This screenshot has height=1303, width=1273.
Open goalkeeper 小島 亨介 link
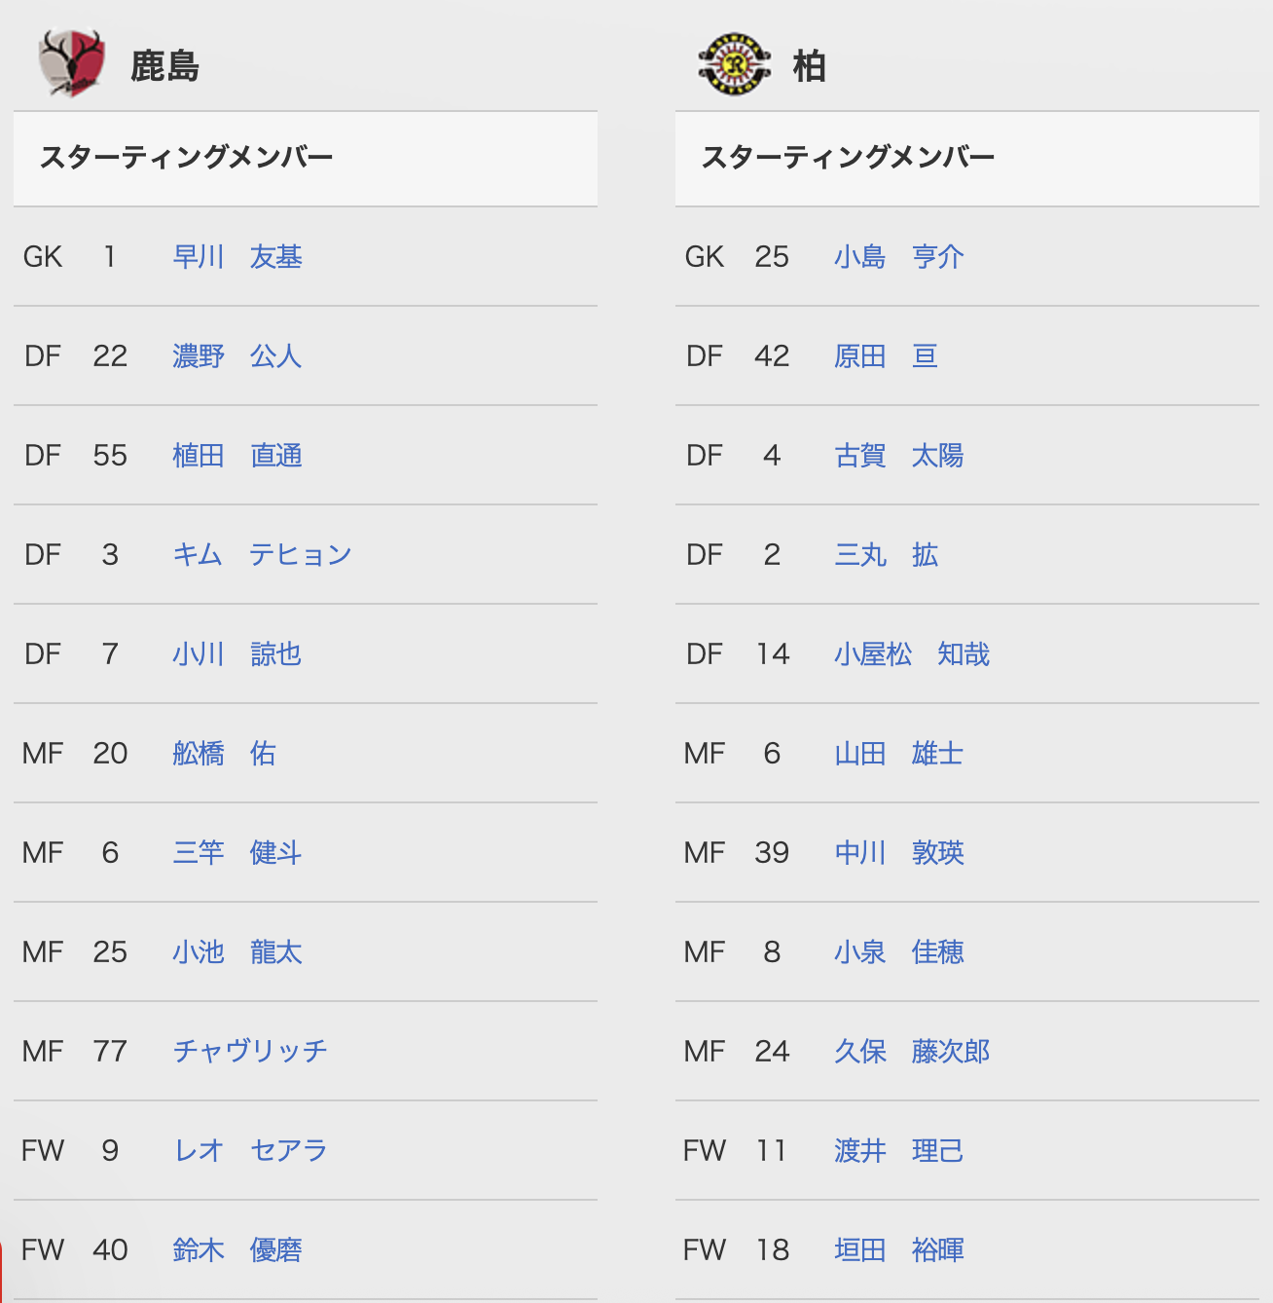[899, 257]
